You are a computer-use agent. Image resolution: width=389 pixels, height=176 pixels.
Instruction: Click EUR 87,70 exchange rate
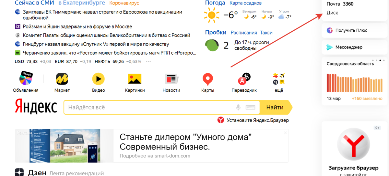[73, 61]
